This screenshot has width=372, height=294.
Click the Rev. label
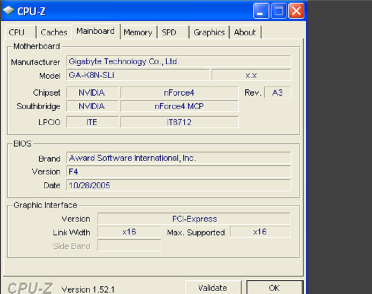[x=253, y=93]
